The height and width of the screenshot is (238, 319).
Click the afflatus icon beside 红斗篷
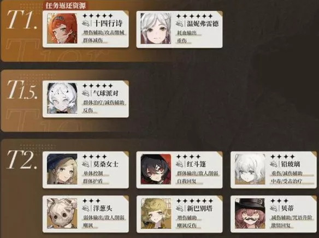180,164
